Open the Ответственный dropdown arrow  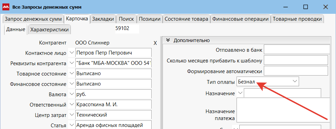click(71, 104)
